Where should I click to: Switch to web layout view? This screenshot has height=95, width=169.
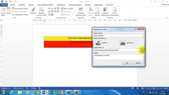[143, 88]
